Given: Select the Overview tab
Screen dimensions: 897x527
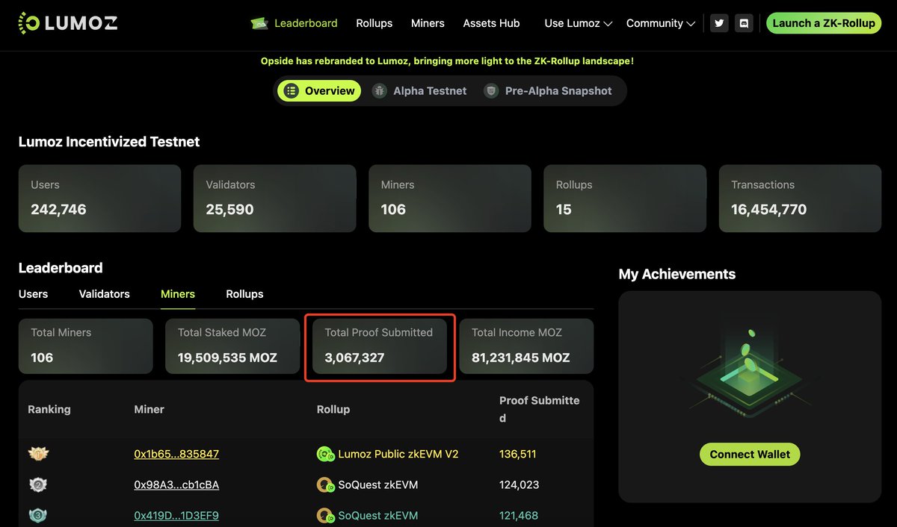Looking at the screenshot, I should click(319, 91).
